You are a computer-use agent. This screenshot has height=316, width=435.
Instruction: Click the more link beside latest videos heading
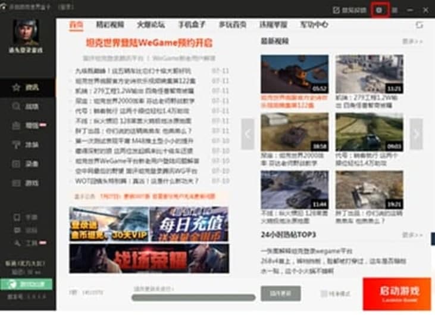[412, 41]
